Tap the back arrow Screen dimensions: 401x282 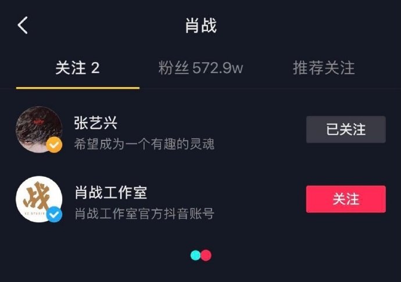point(23,26)
